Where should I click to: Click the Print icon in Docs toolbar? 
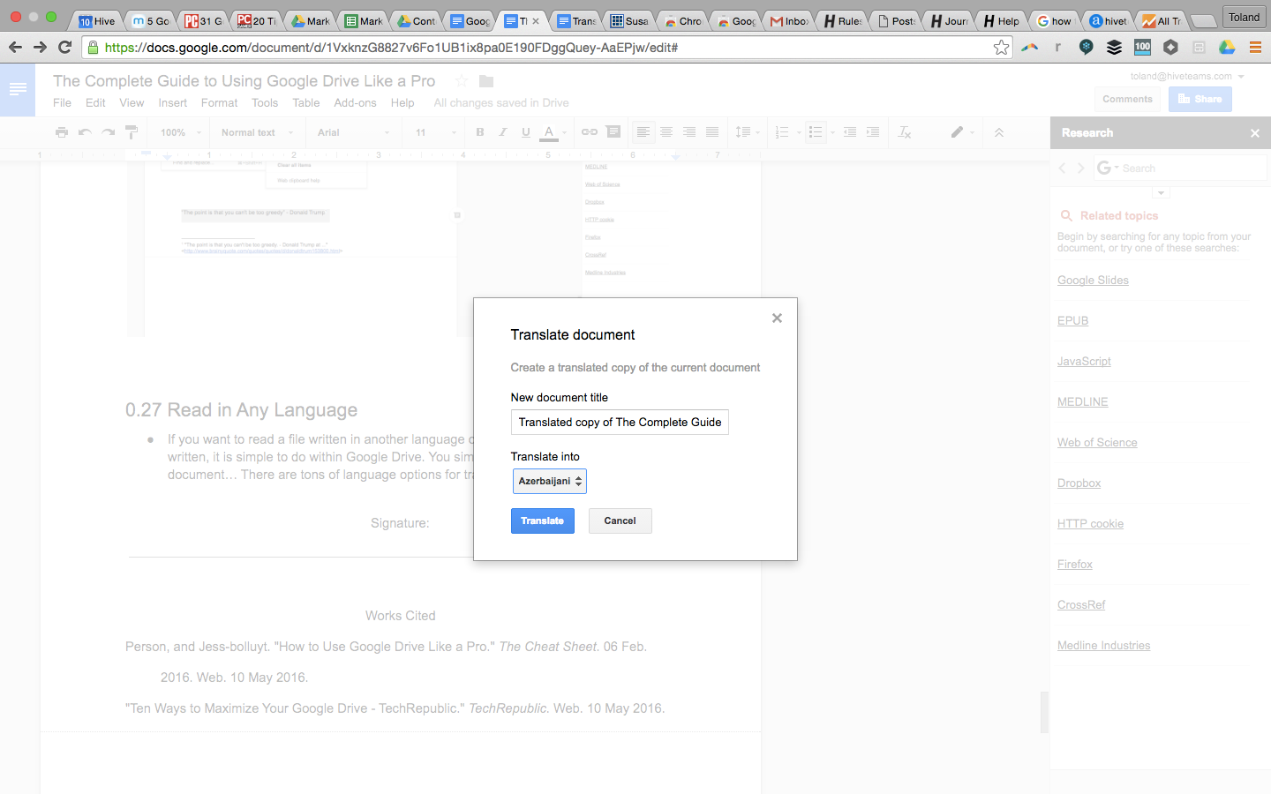[x=62, y=132]
